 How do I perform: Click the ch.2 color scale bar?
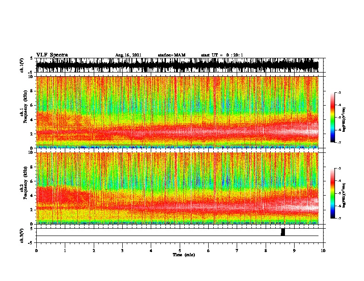[333, 193]
